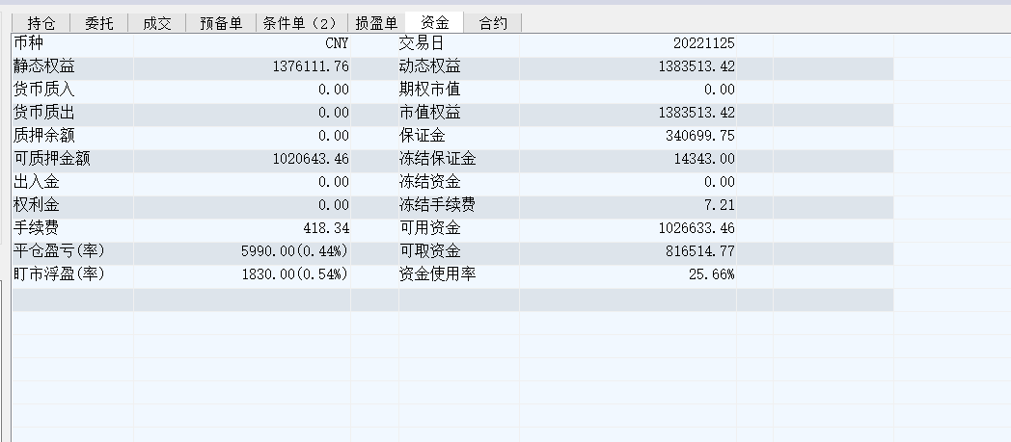Click the 静态权益 label

(x=43, y=66)
